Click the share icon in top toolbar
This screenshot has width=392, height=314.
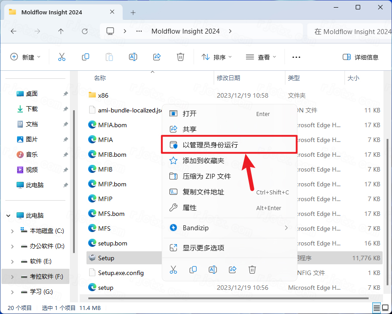pyautogui.click(x=157, y=57)
